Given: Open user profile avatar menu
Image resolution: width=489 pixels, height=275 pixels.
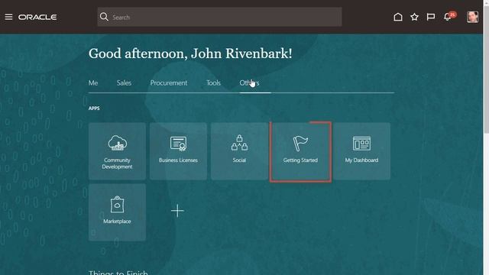Looking at the screenshot, I should point(472,17).
